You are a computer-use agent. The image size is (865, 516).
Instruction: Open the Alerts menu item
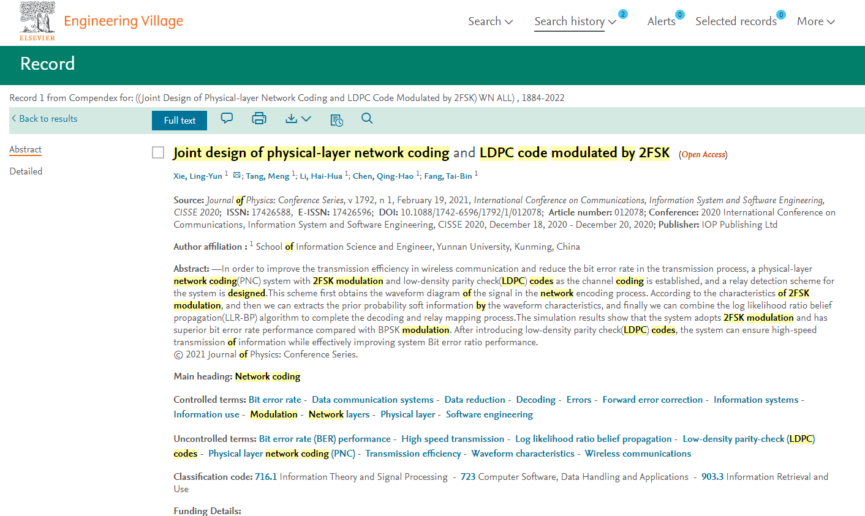click(x=662, y=21)
